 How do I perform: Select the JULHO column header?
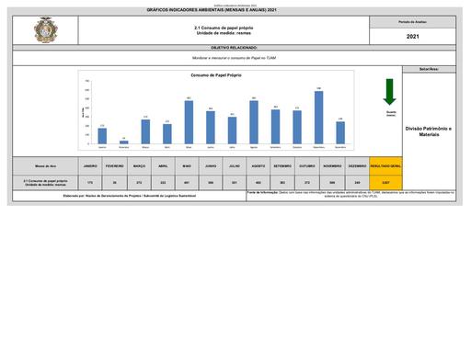coord(235,166)
